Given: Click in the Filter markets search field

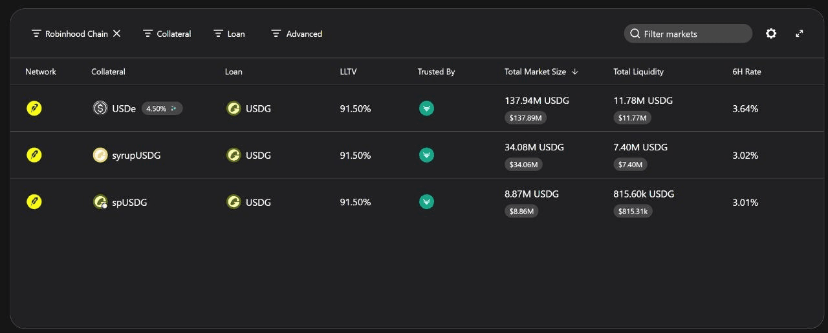Looking at the screenshot, I should tap(688, 34).
